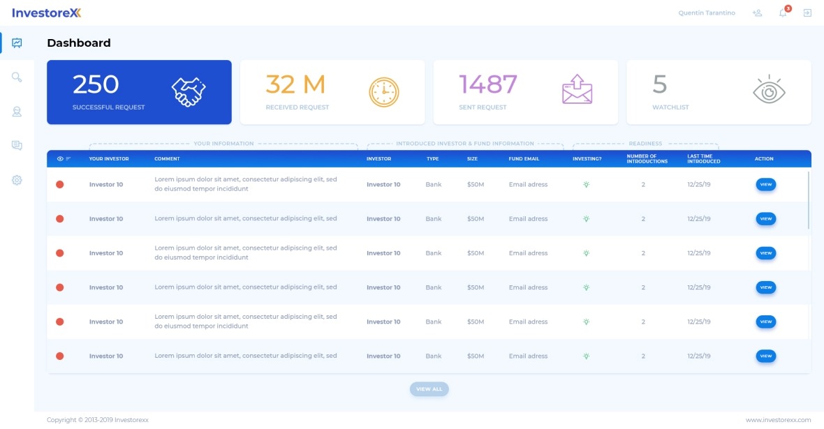The image size is (824, 429).
Task: Sort by Last Time Introduced column
Action: tap(703, 159)
